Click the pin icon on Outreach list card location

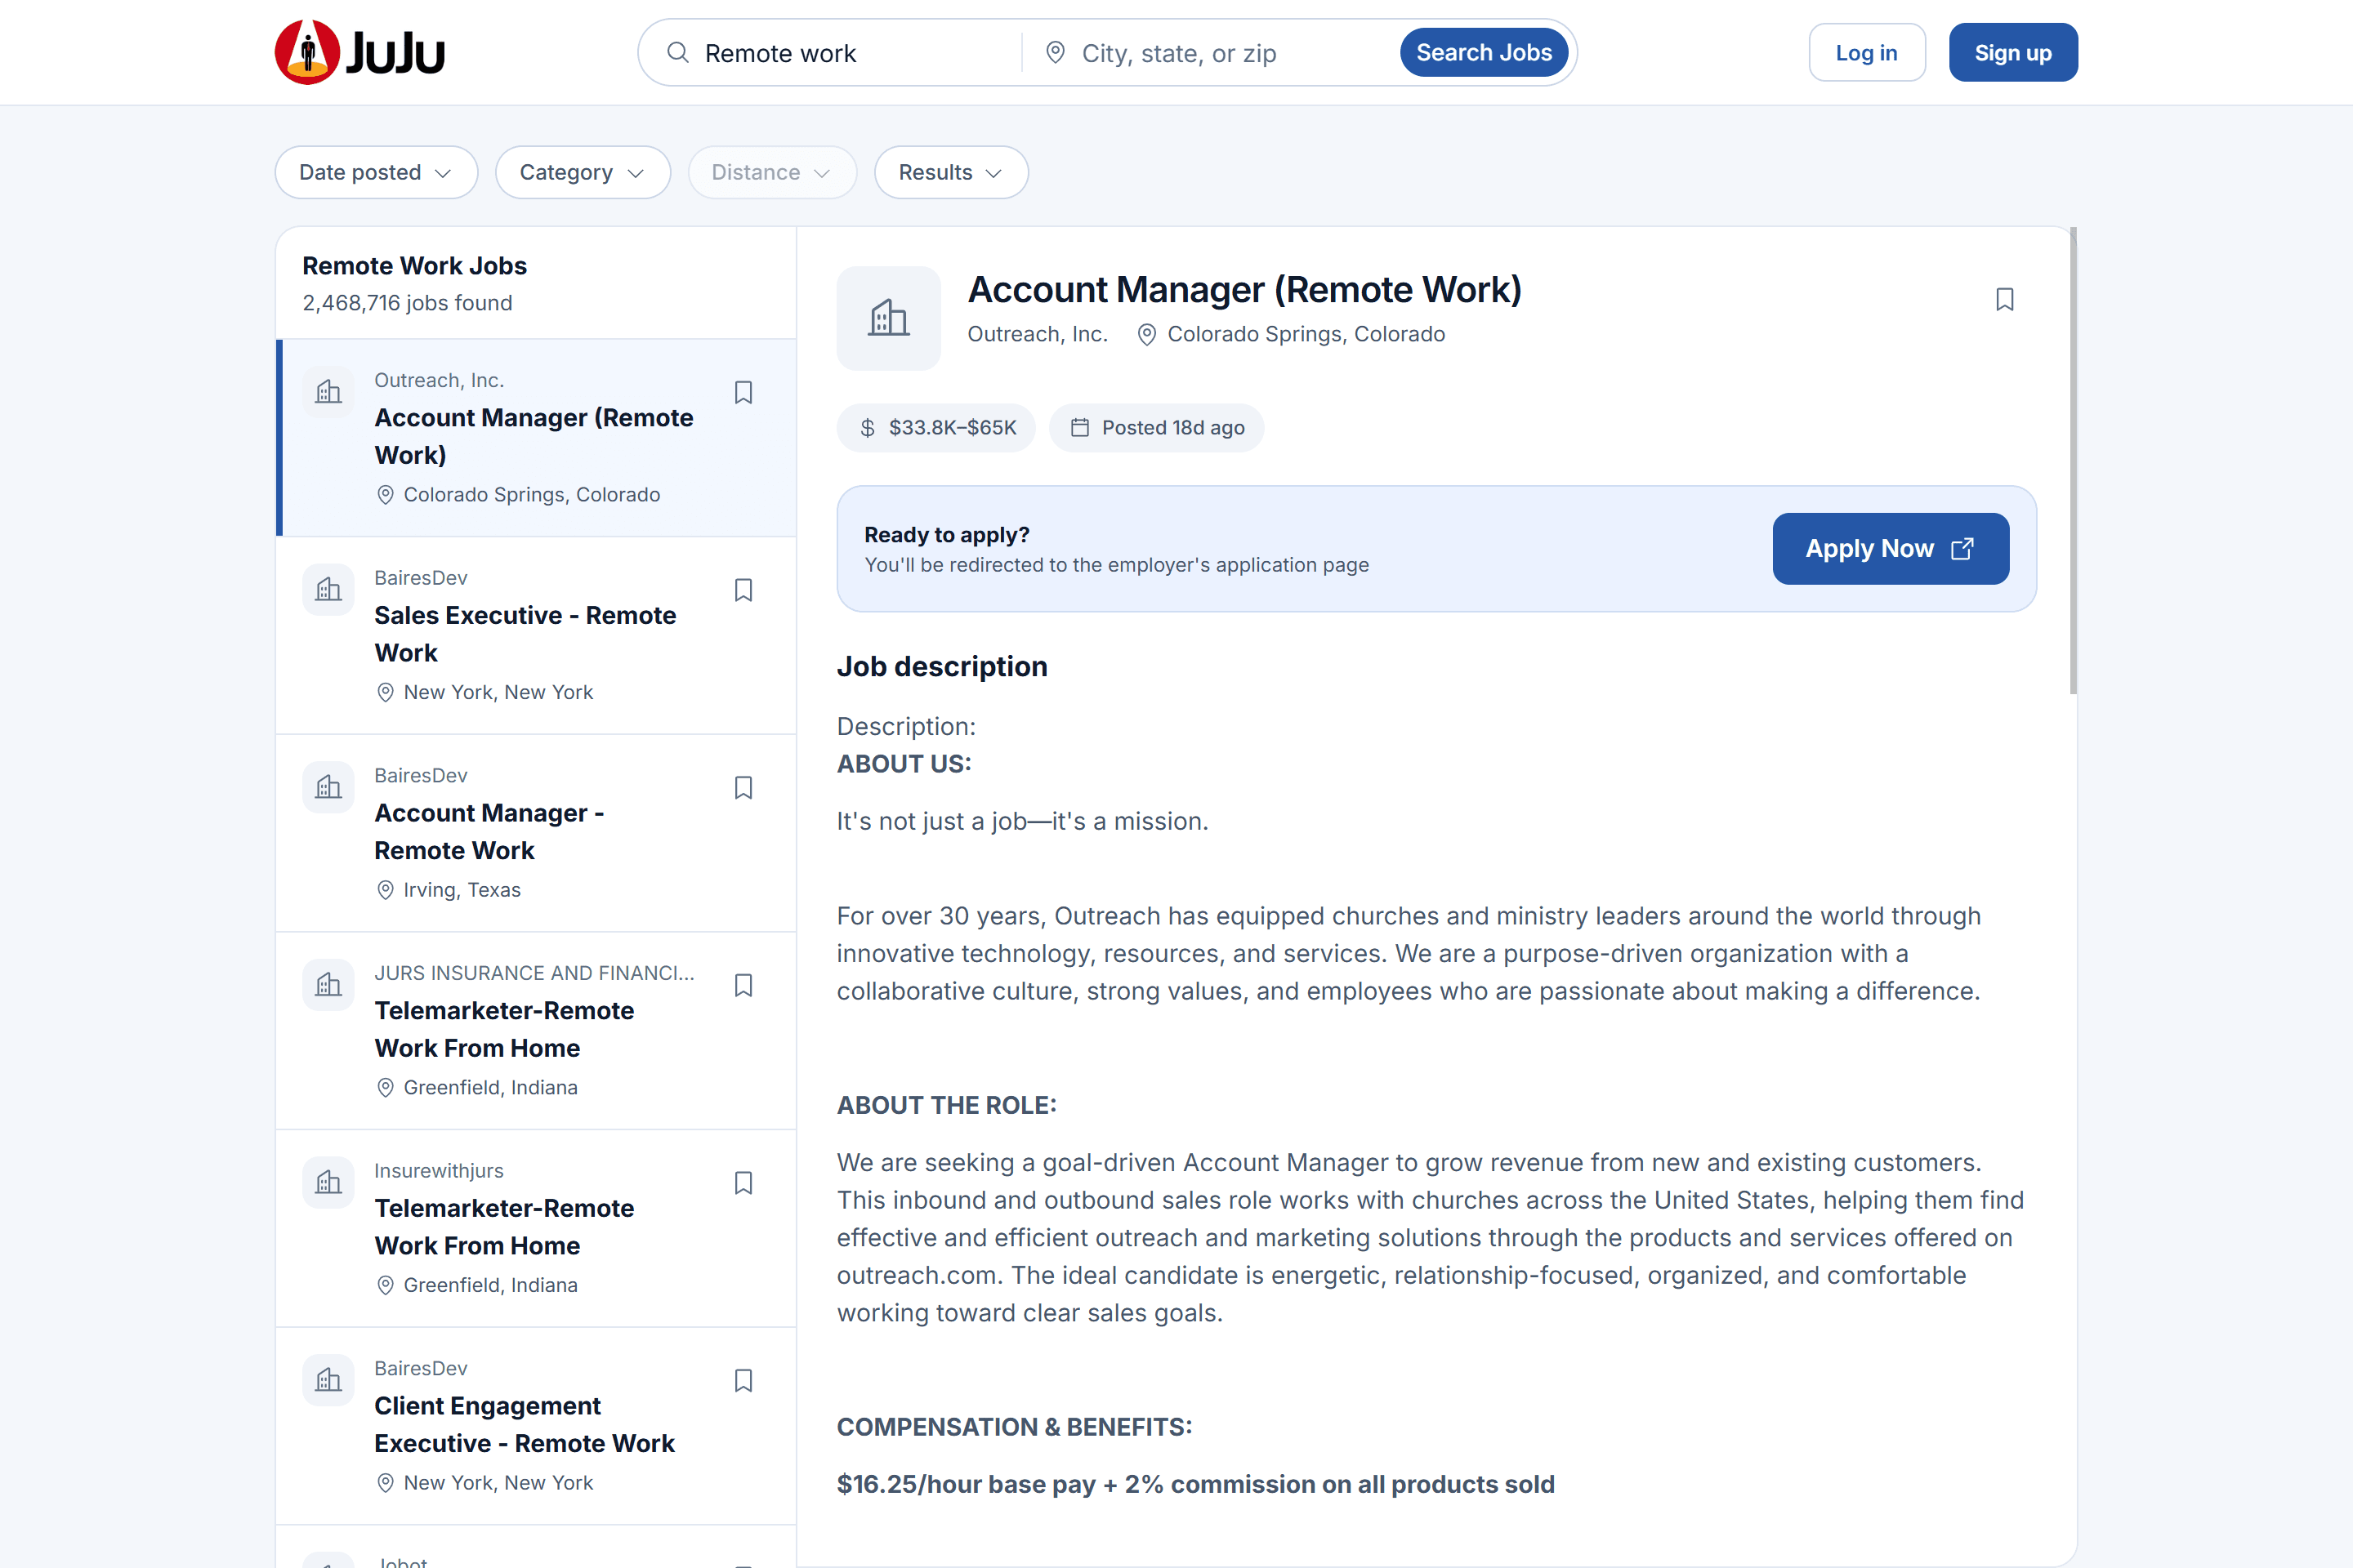385,495
